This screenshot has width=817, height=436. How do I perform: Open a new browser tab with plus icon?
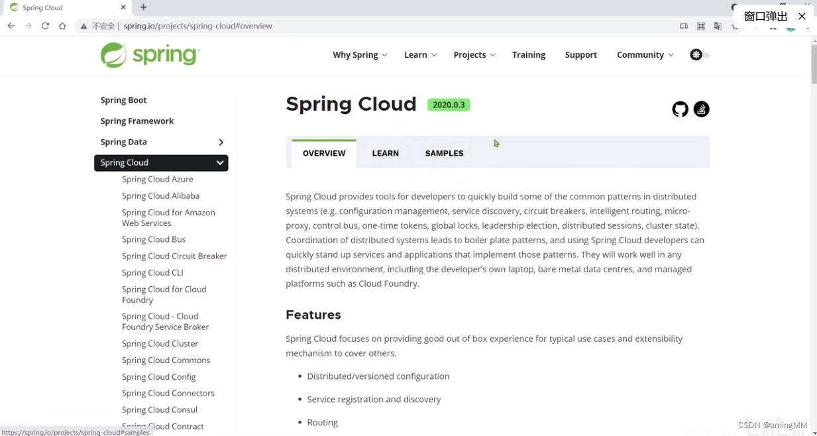click(x=144, y=7)
